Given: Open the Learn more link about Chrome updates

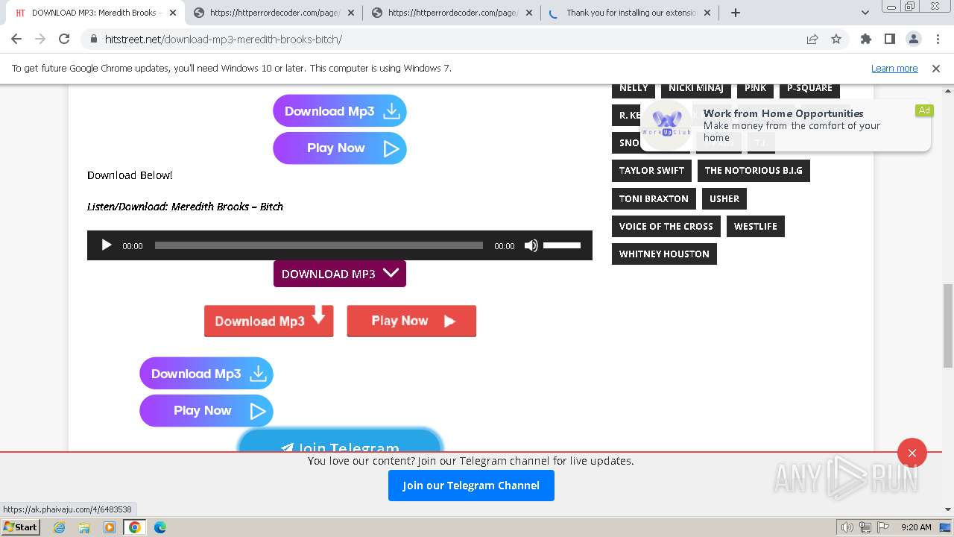Looking at the screenshot, I should pos(894,68).
